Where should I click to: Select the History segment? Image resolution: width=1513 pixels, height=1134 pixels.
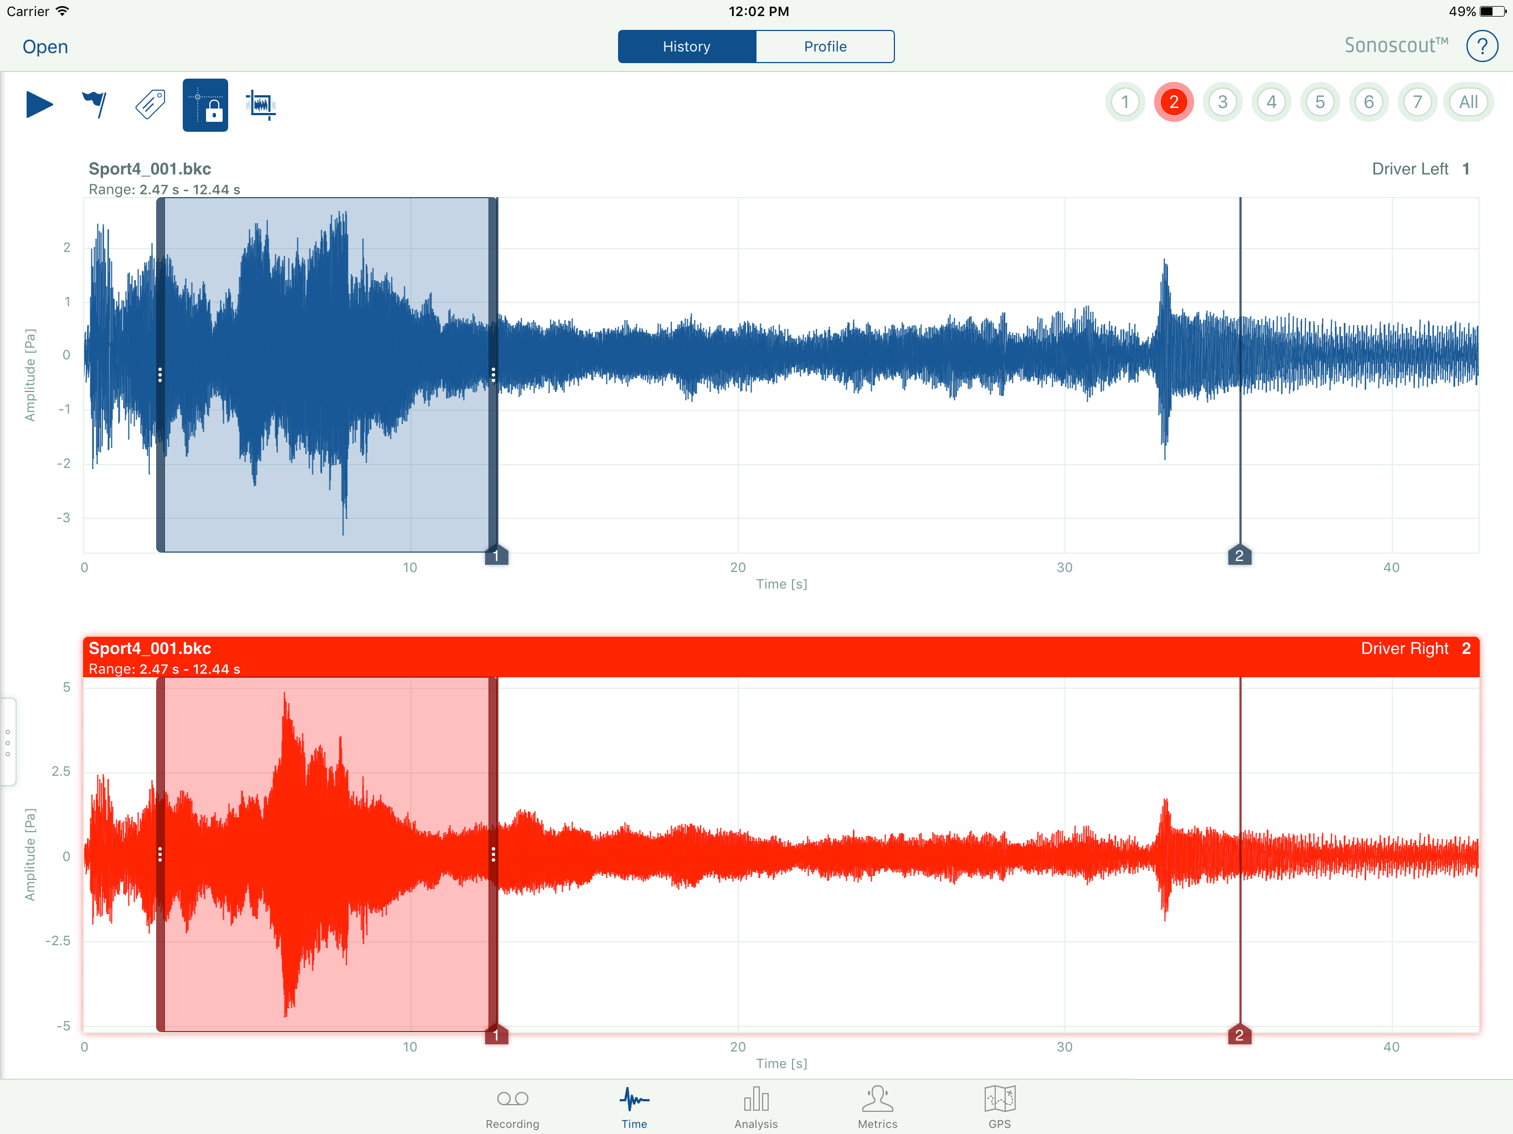click(x=686, y=47)
